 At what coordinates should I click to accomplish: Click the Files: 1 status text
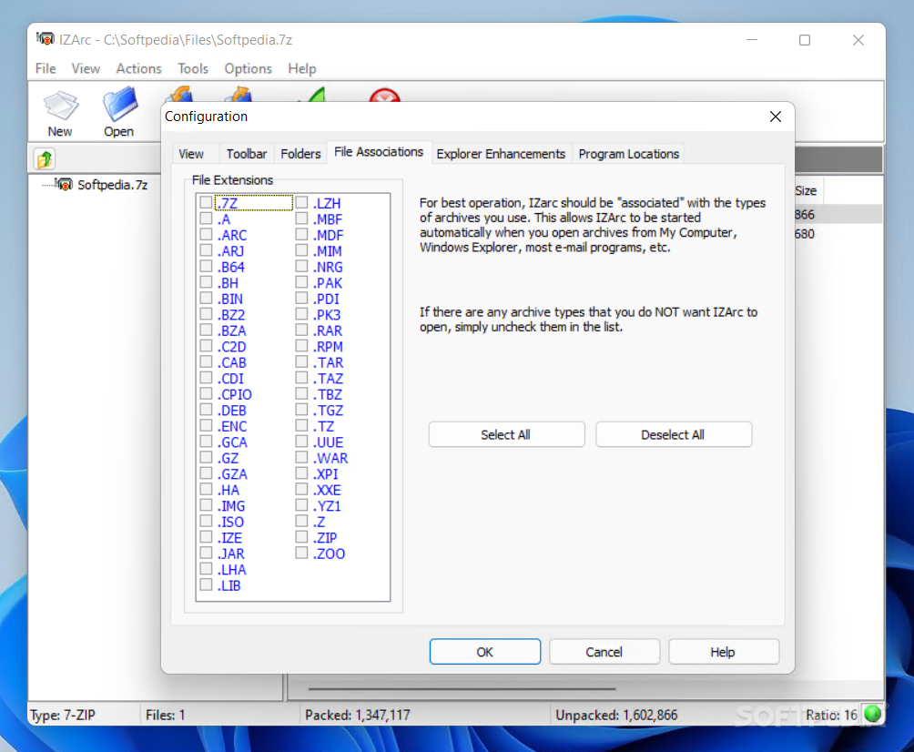166,715
